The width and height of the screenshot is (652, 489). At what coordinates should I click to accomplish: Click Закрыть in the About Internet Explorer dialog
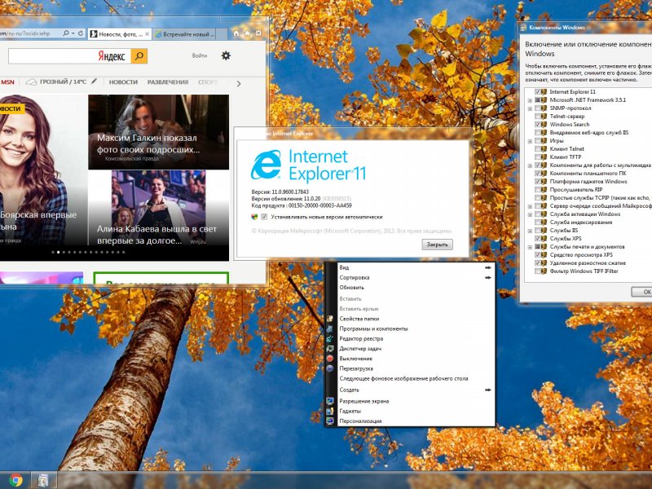click(x=437, y=244)
